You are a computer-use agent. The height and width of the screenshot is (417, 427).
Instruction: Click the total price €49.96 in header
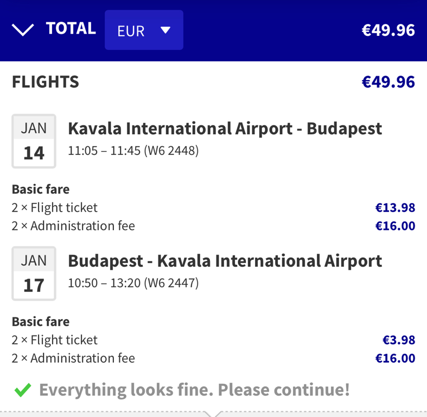(x=388, y=30)
